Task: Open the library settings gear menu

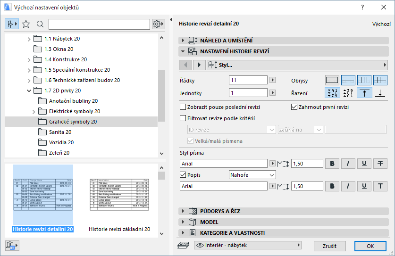Action: [158, 24]
